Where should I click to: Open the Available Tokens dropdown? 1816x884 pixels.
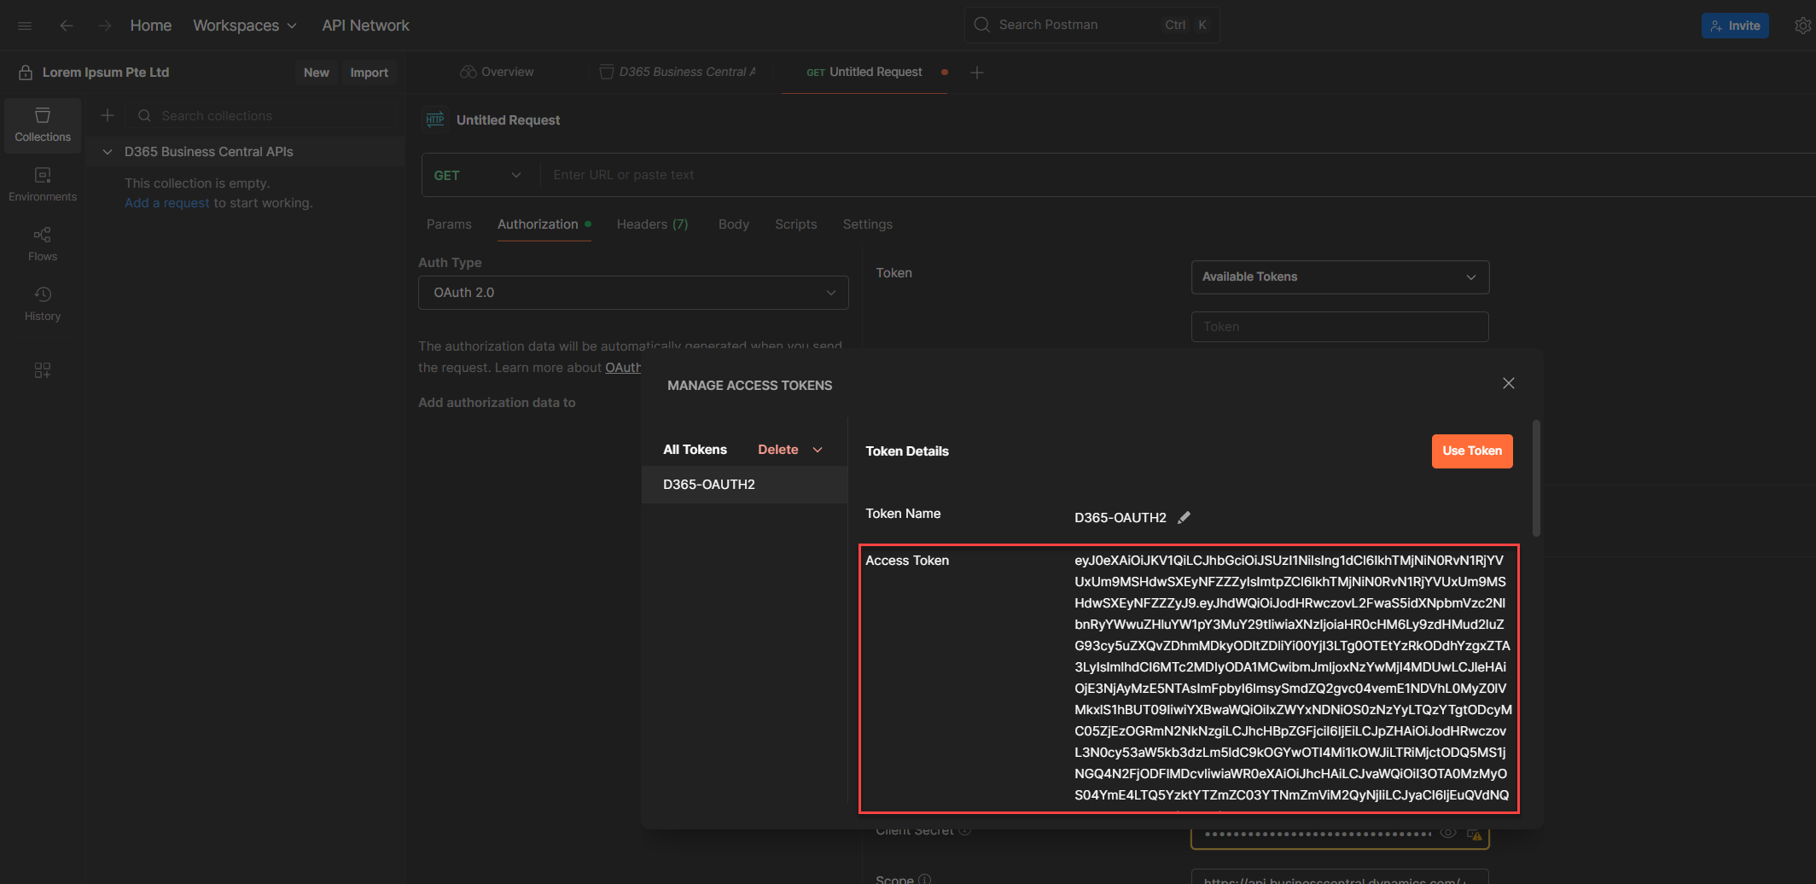1340,277
